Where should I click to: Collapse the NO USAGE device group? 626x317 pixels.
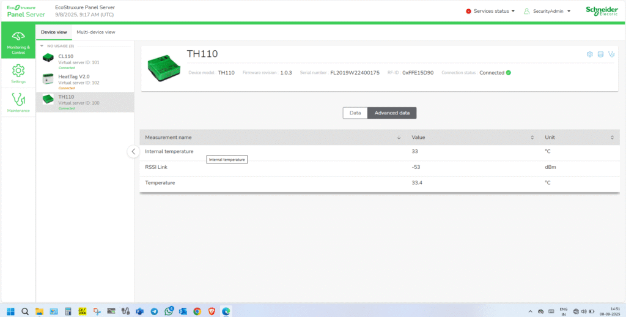click(42, 46)
